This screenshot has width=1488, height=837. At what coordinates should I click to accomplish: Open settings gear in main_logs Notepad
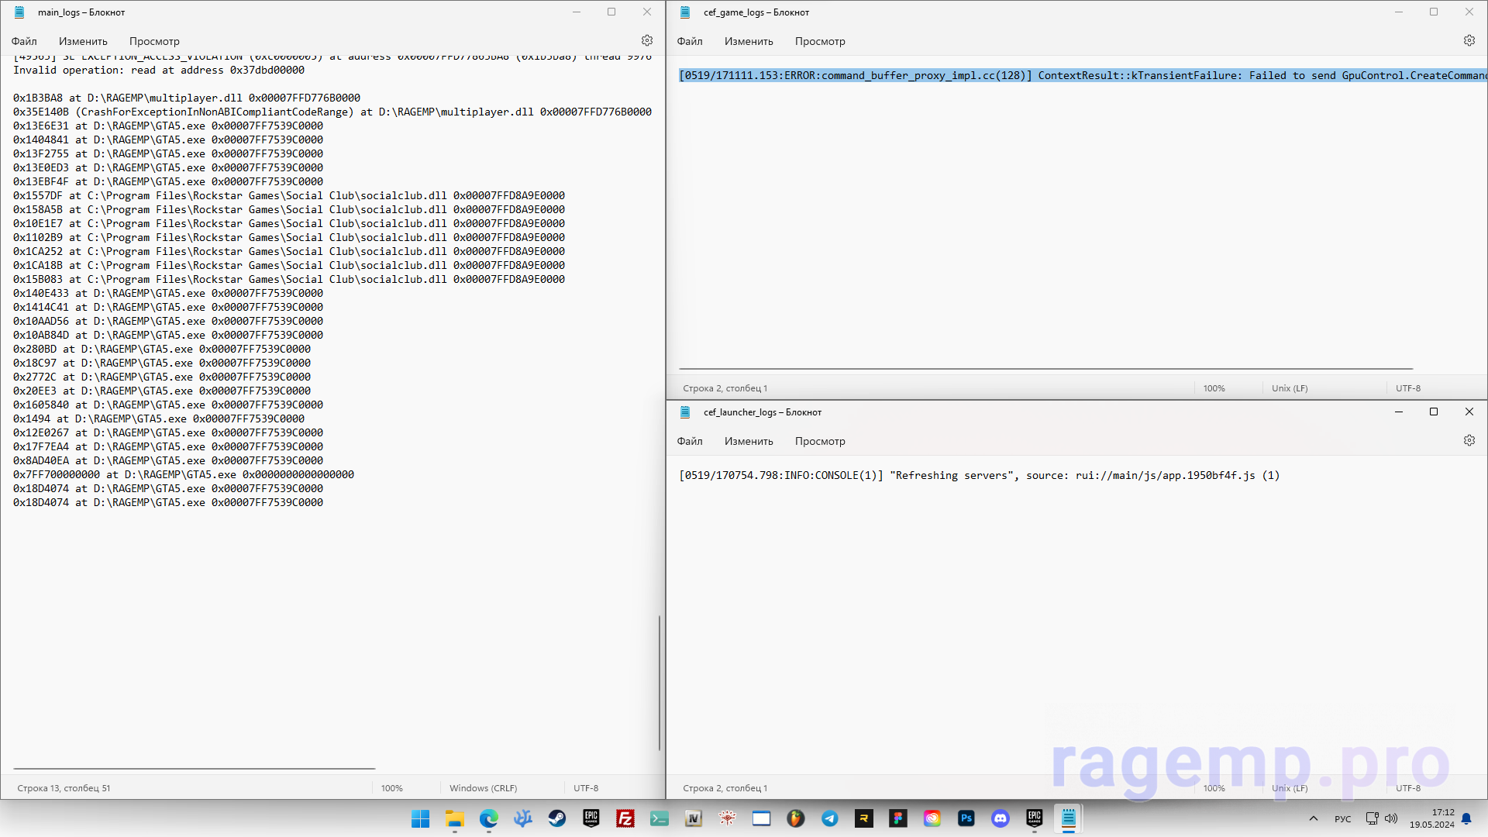(647, 41)
